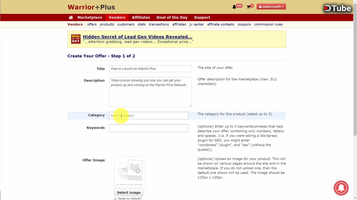Open the Marketplace menu
357x200 pixels.
coord(90,17)
